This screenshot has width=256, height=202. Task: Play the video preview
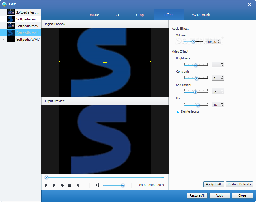54,185
